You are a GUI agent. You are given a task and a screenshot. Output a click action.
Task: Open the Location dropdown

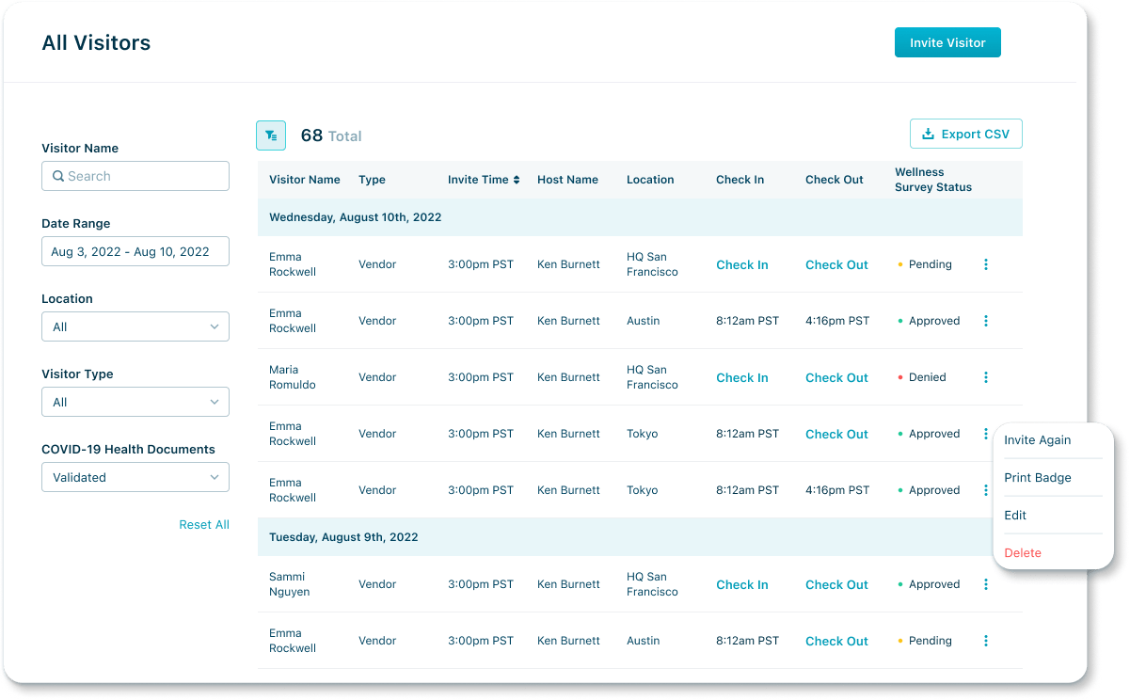(135, 326)
